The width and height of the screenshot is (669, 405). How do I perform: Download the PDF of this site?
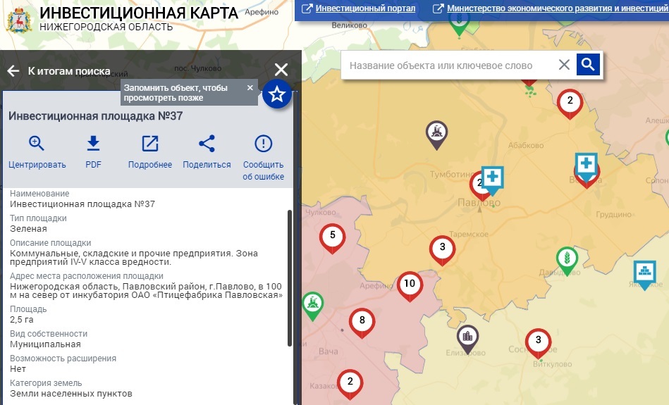(94, 153)
